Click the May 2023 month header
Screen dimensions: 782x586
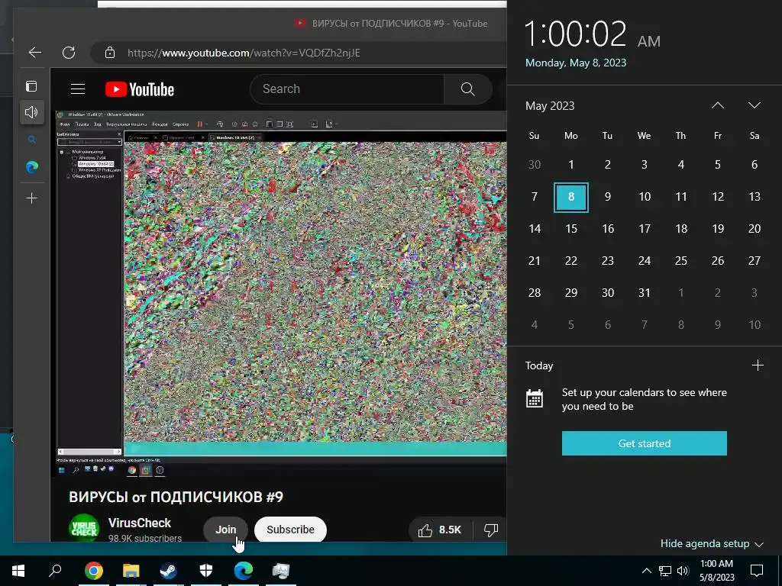[x=550, y=105]
